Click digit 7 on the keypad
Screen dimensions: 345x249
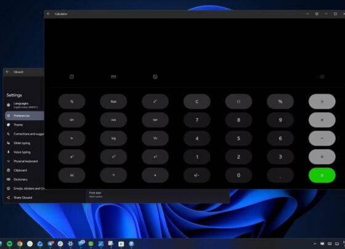tap(197, 120)
